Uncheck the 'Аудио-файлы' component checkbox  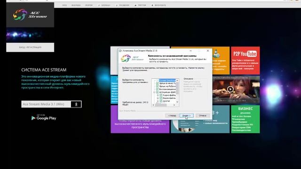(x=161, y=95)
